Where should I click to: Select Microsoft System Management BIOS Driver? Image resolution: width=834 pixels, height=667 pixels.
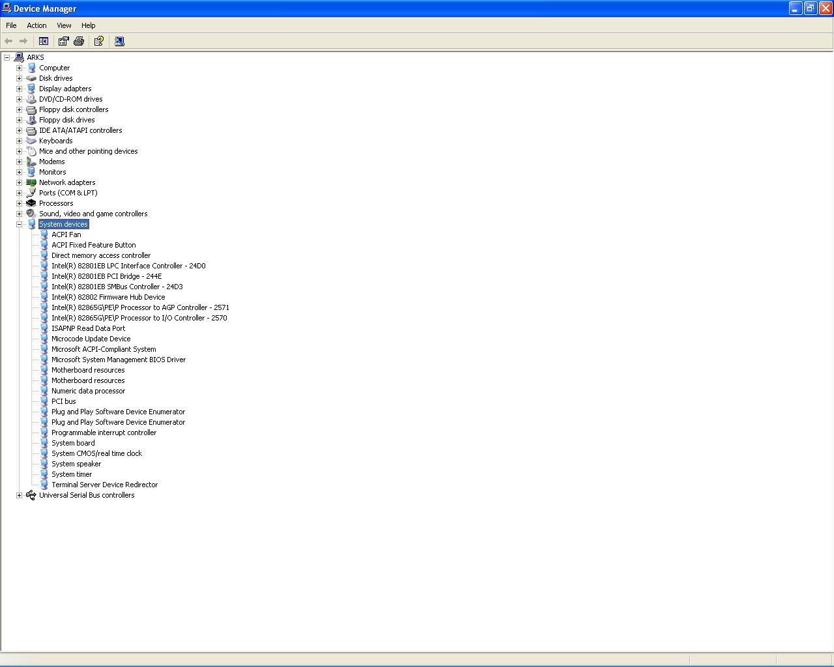[119, 360]
